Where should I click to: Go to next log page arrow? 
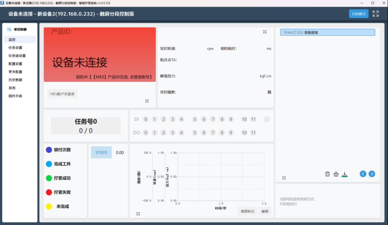[372, 174]
